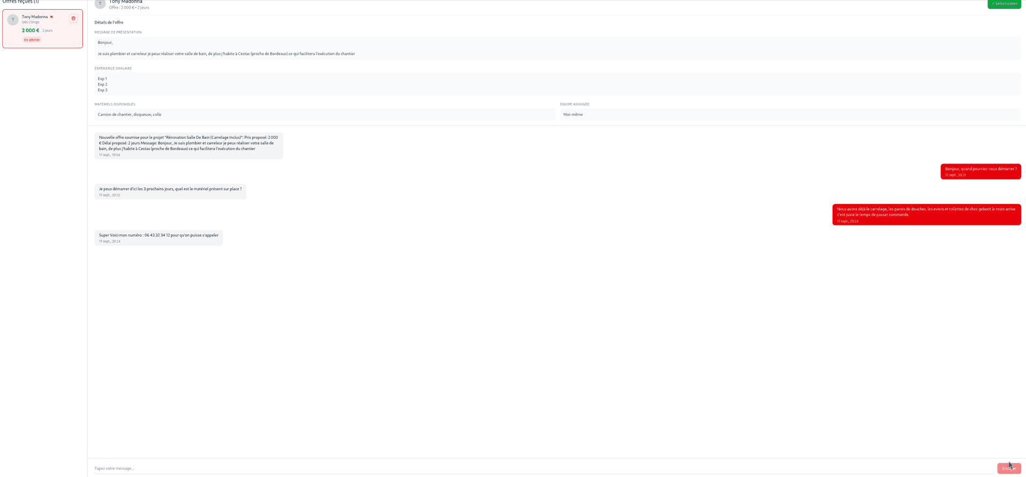Click the Équipe assignée "Moi-même" field
The width and height of the screenshot is (1026, 477).
click(790, 114)
